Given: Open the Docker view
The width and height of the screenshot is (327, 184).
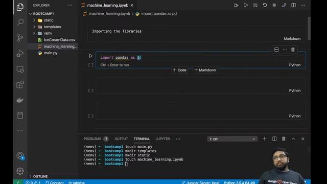Looking at the screenshot, I should point(20,100).
